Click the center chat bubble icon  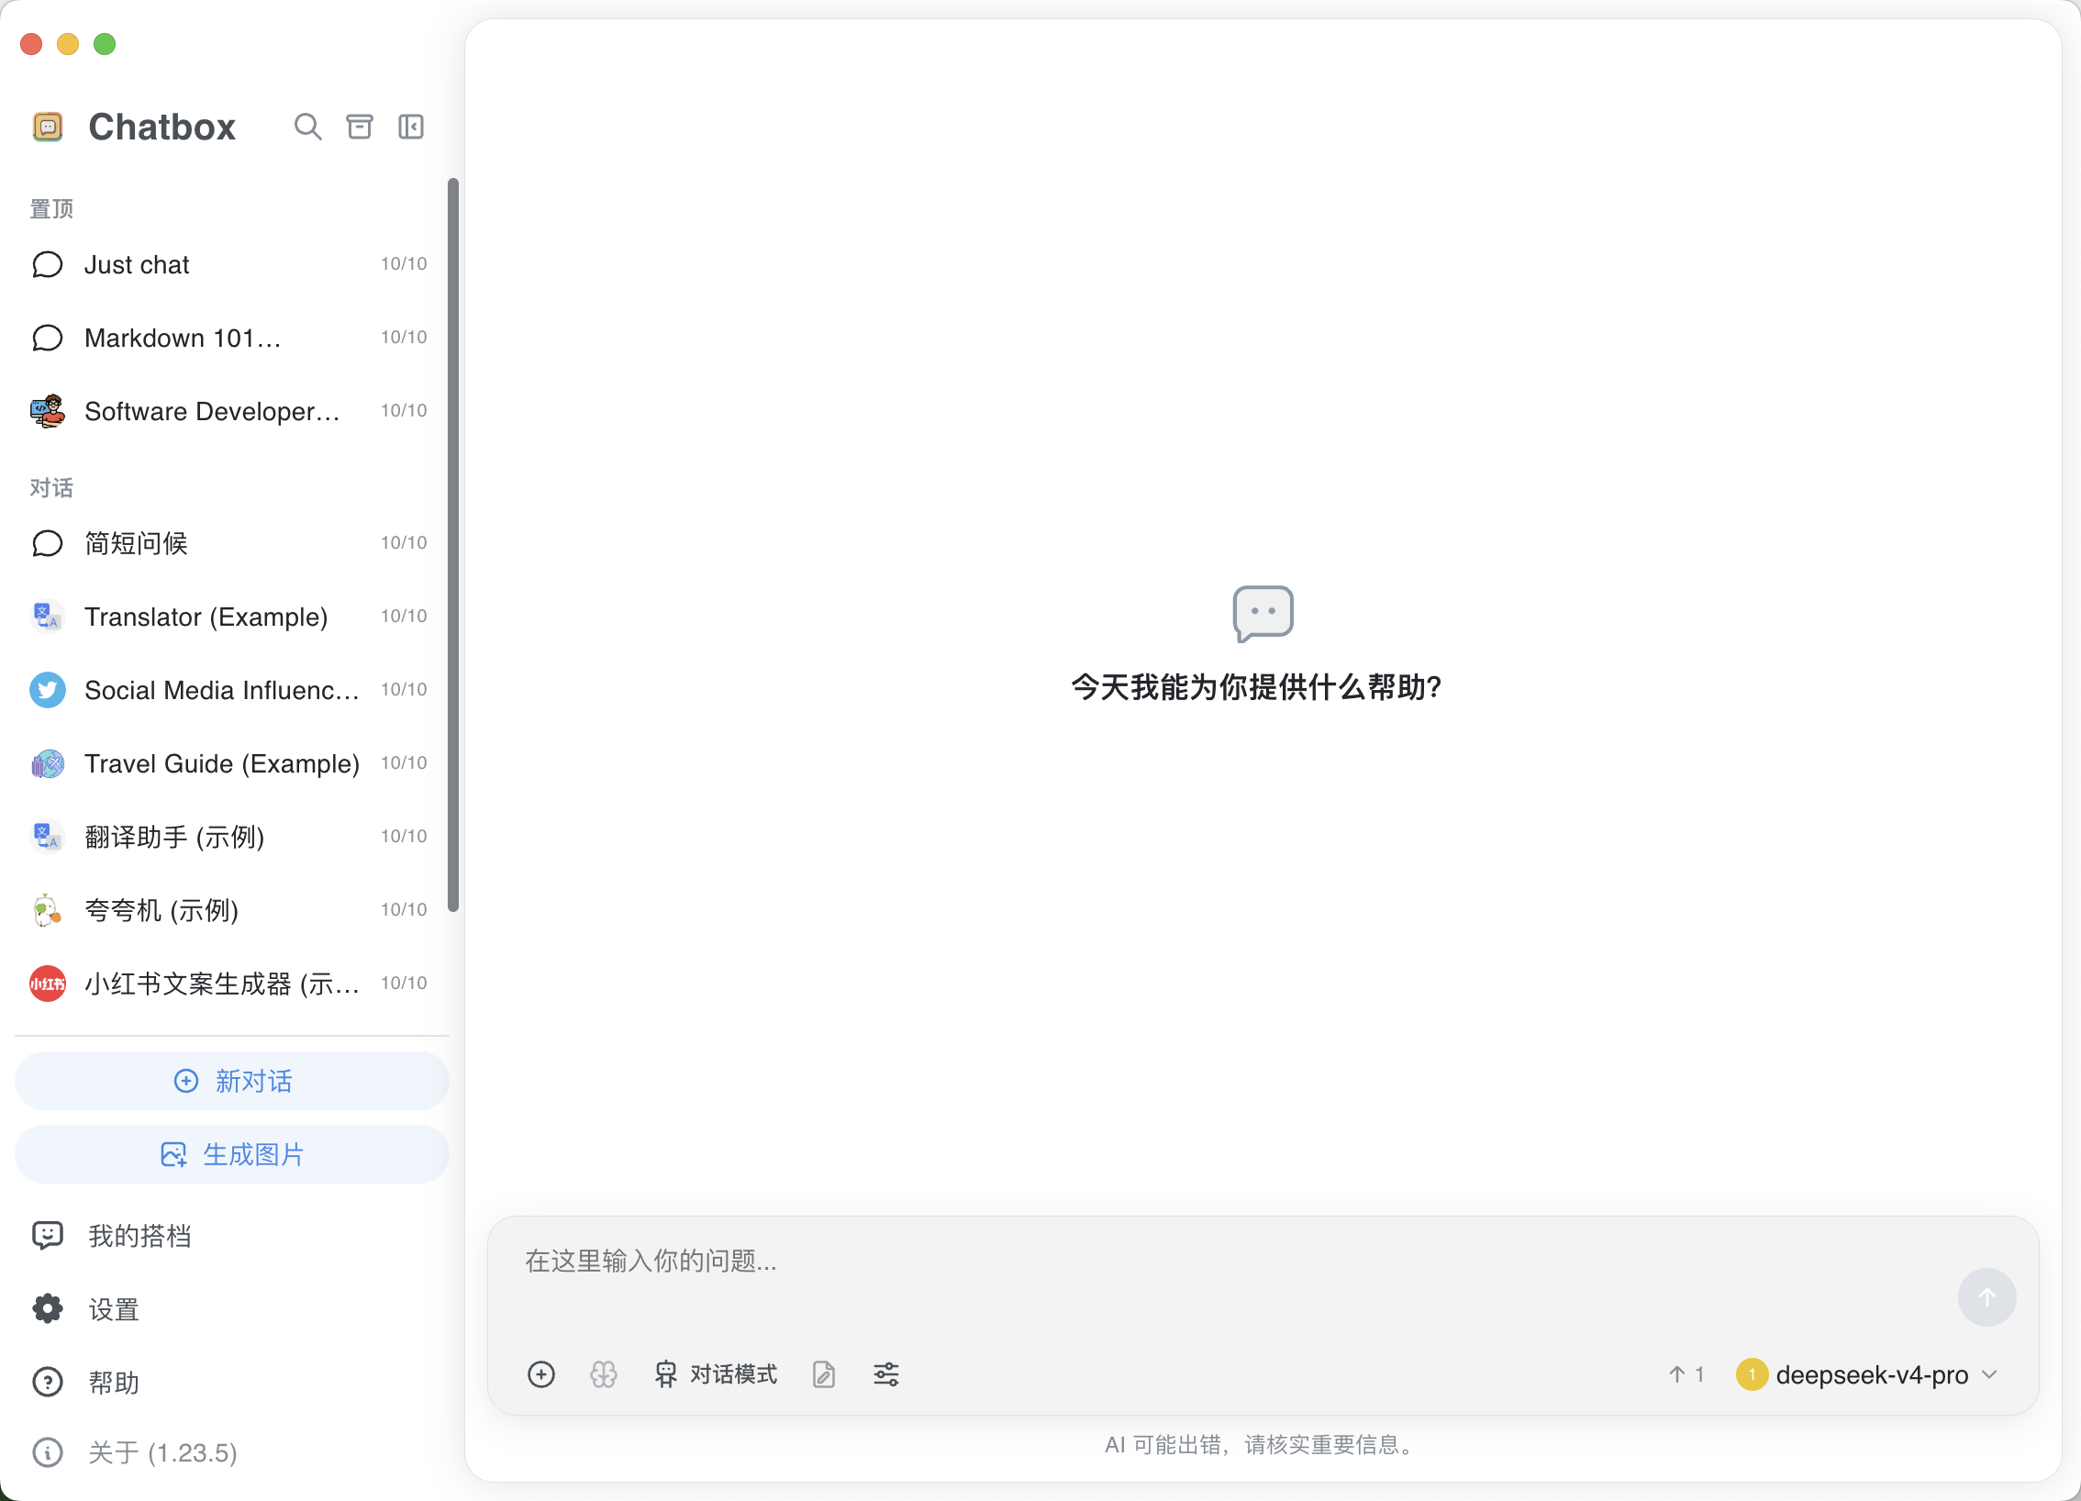1263,613
